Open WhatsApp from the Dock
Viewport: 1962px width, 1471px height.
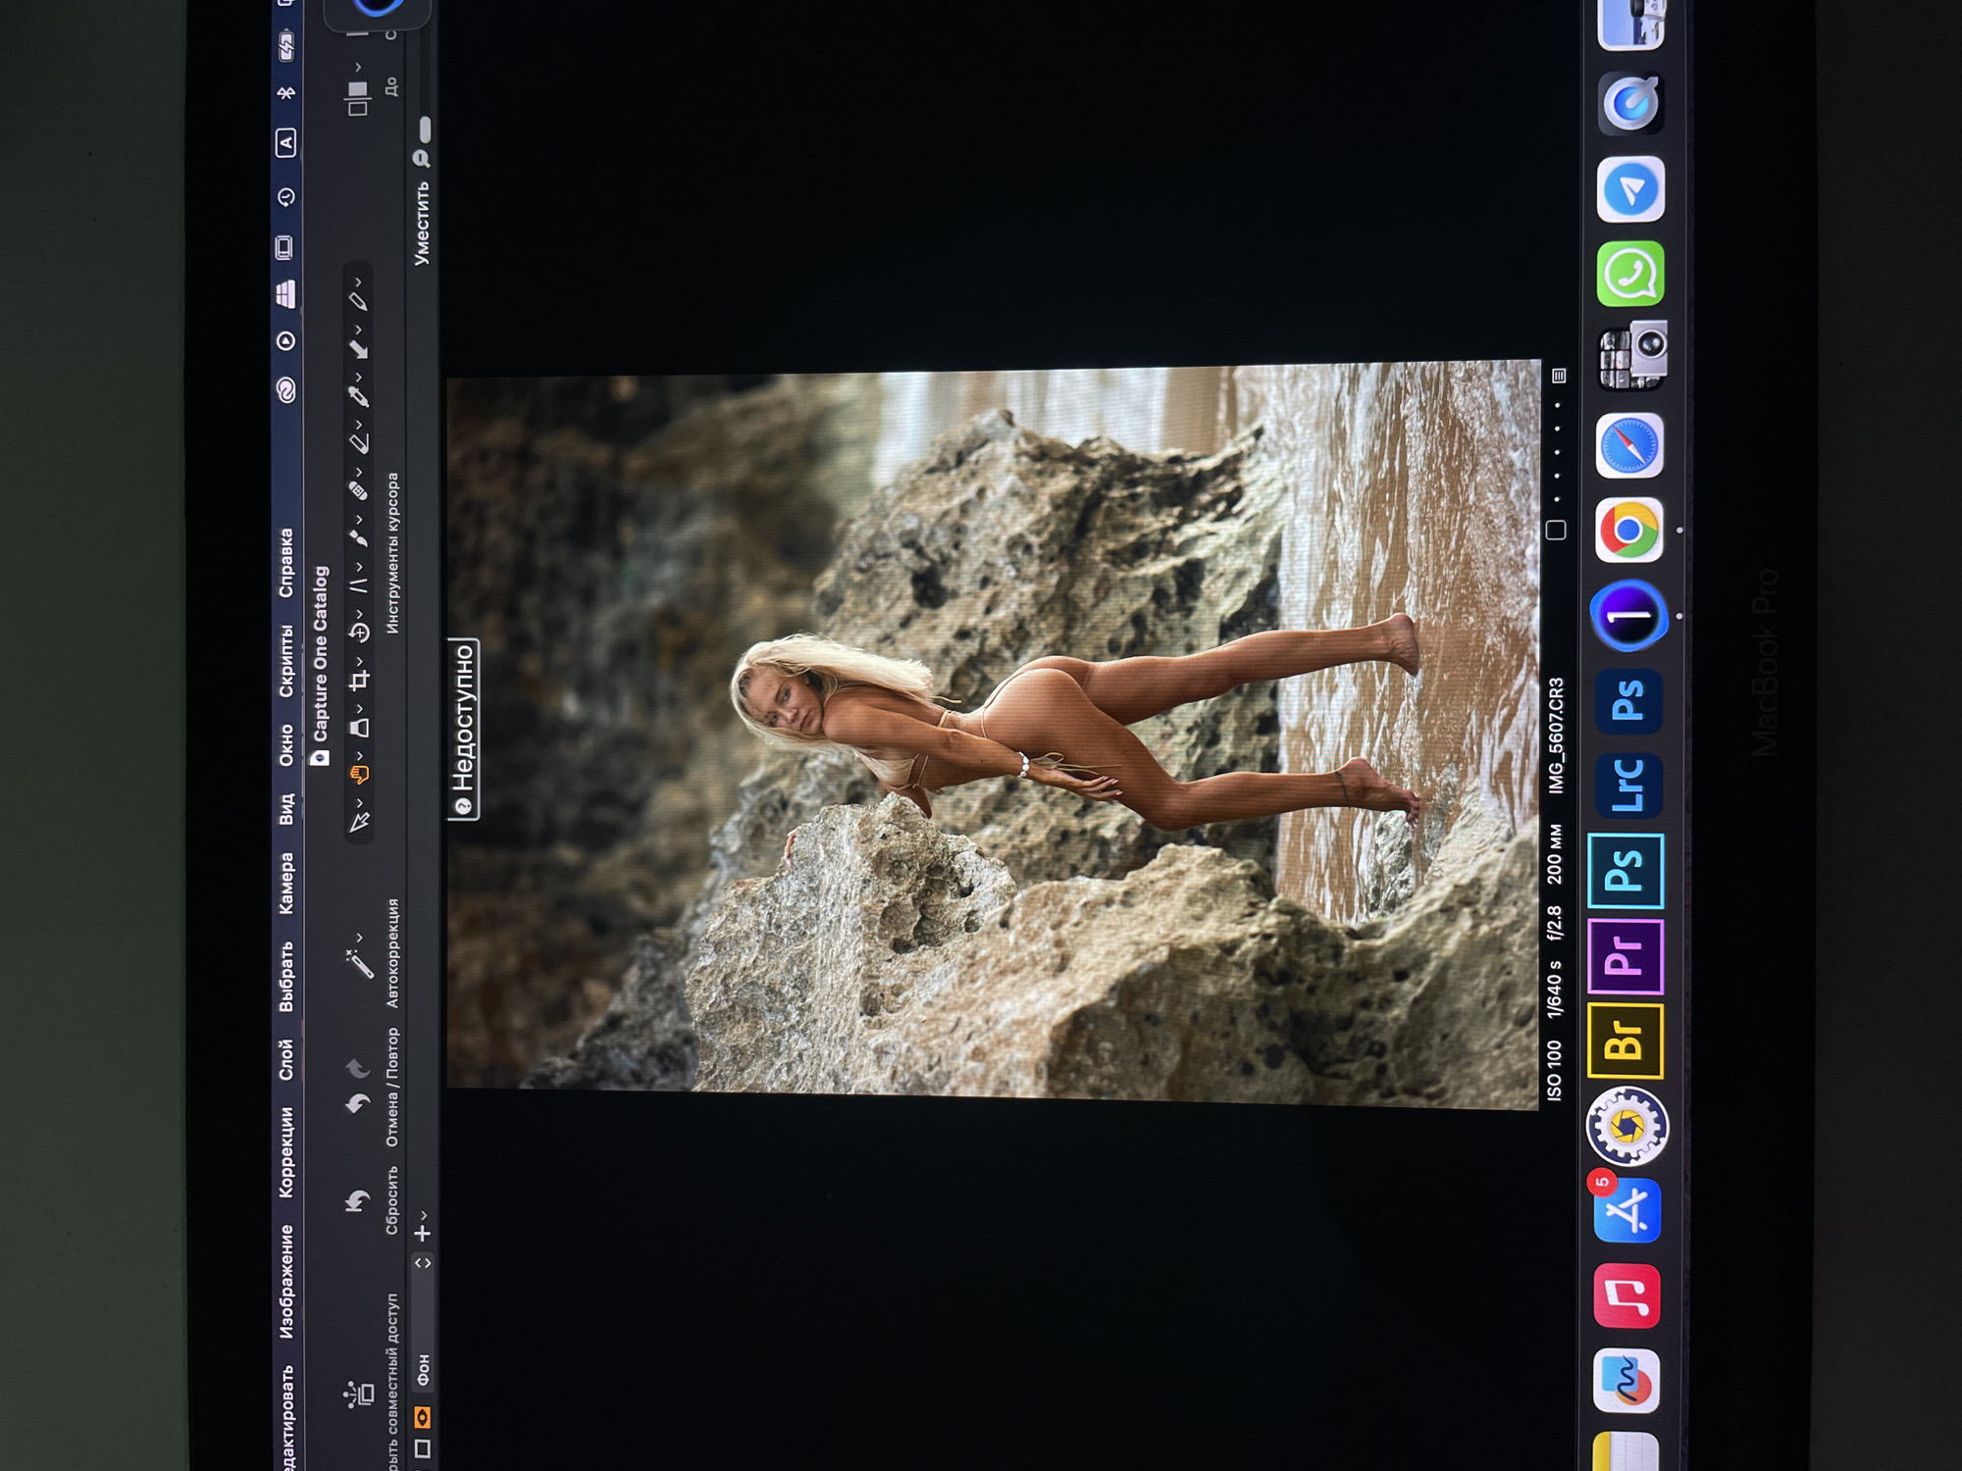1630,275
